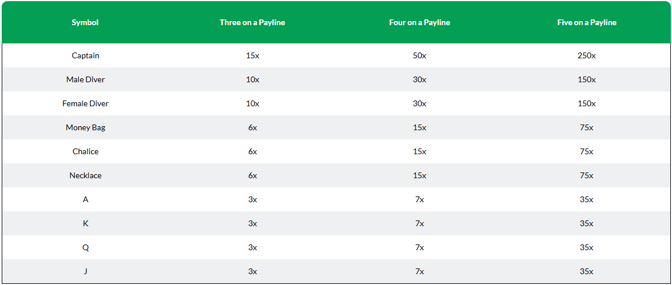
Task: Select the Money Bag symbol cell
Action: (x=85, y=127)
